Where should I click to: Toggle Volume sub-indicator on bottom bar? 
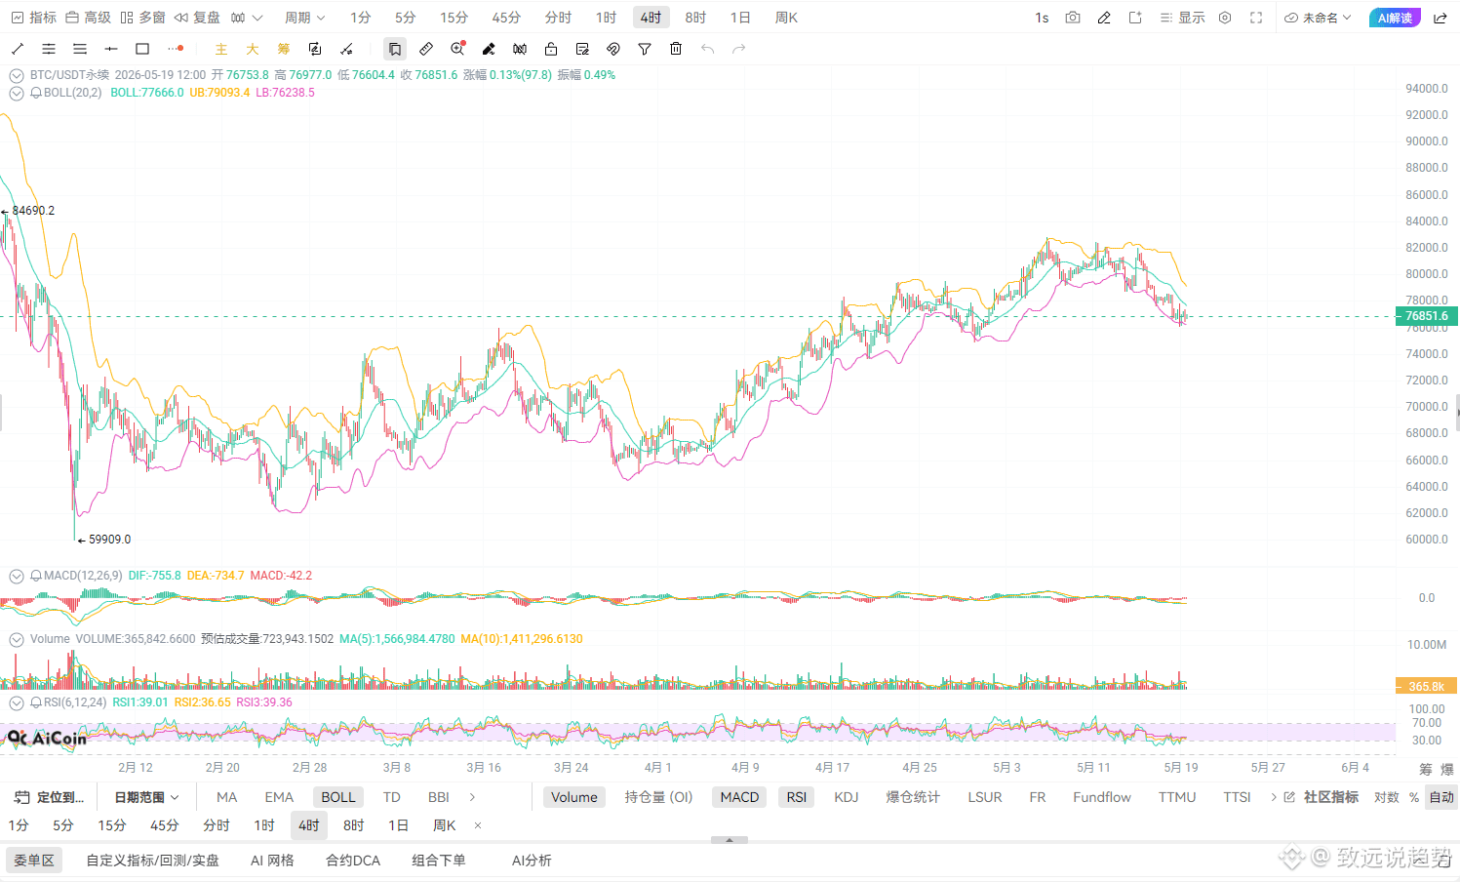(574, 797)
